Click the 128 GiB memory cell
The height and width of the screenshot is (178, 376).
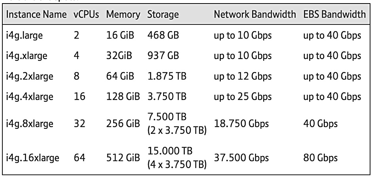tap(123, 96)
